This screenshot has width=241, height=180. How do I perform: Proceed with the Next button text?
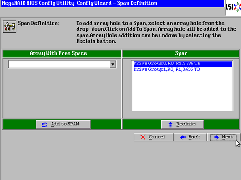tap(228, 137)
